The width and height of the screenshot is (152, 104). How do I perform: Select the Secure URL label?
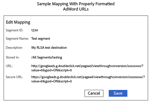pos(14,77)
